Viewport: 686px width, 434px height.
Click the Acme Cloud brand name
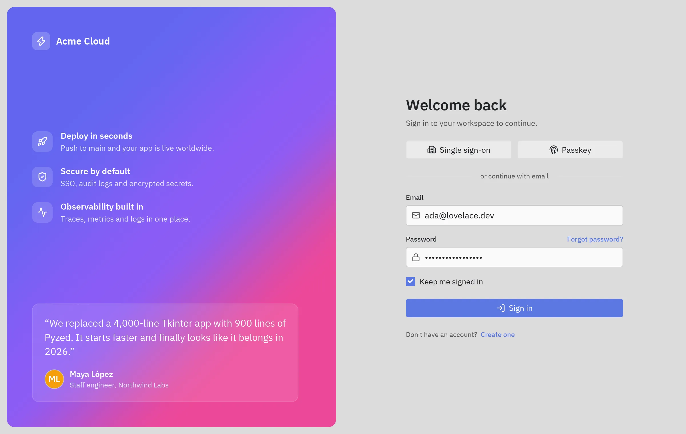pos(83,41)
